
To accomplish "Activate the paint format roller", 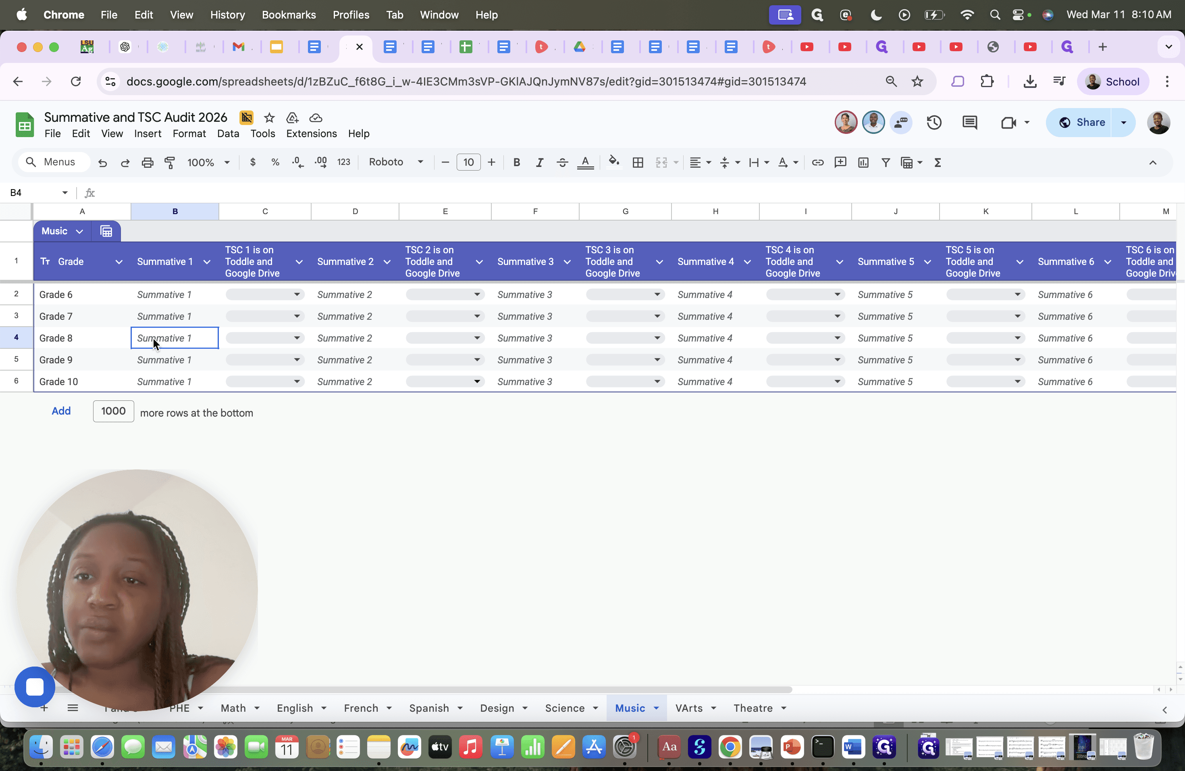I will click(170, 163).
